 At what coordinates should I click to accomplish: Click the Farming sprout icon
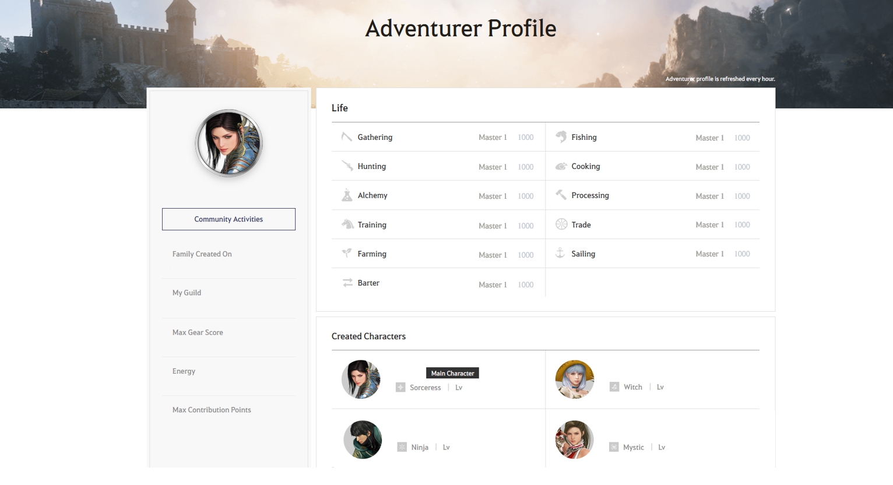point(347,254)
